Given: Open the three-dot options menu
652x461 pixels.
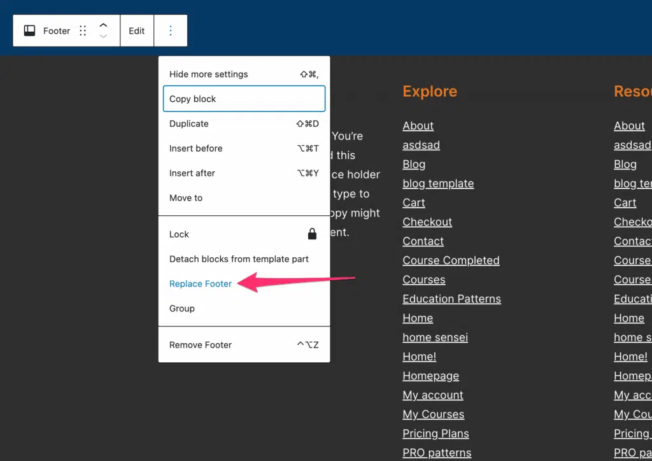Looking at the screenshot, I should tap(171, 31).
